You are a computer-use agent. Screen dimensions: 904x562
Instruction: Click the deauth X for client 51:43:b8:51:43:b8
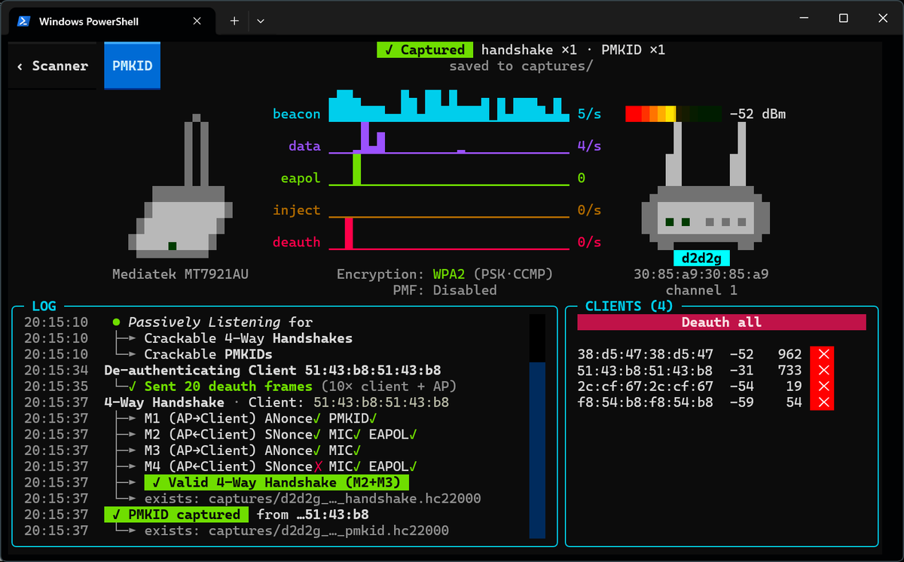(823, 370)
